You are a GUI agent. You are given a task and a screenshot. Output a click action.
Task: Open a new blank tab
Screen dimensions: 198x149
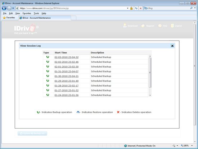click(73, 18)
